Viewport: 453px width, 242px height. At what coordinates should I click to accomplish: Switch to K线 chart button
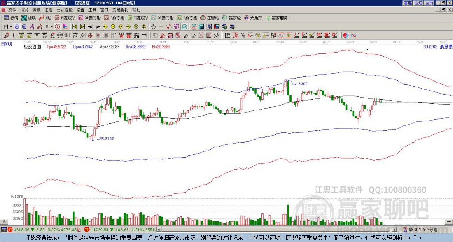pos(45,18)
